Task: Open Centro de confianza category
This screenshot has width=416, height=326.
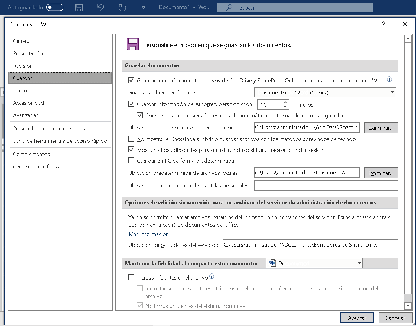Action: click(60, 167)
